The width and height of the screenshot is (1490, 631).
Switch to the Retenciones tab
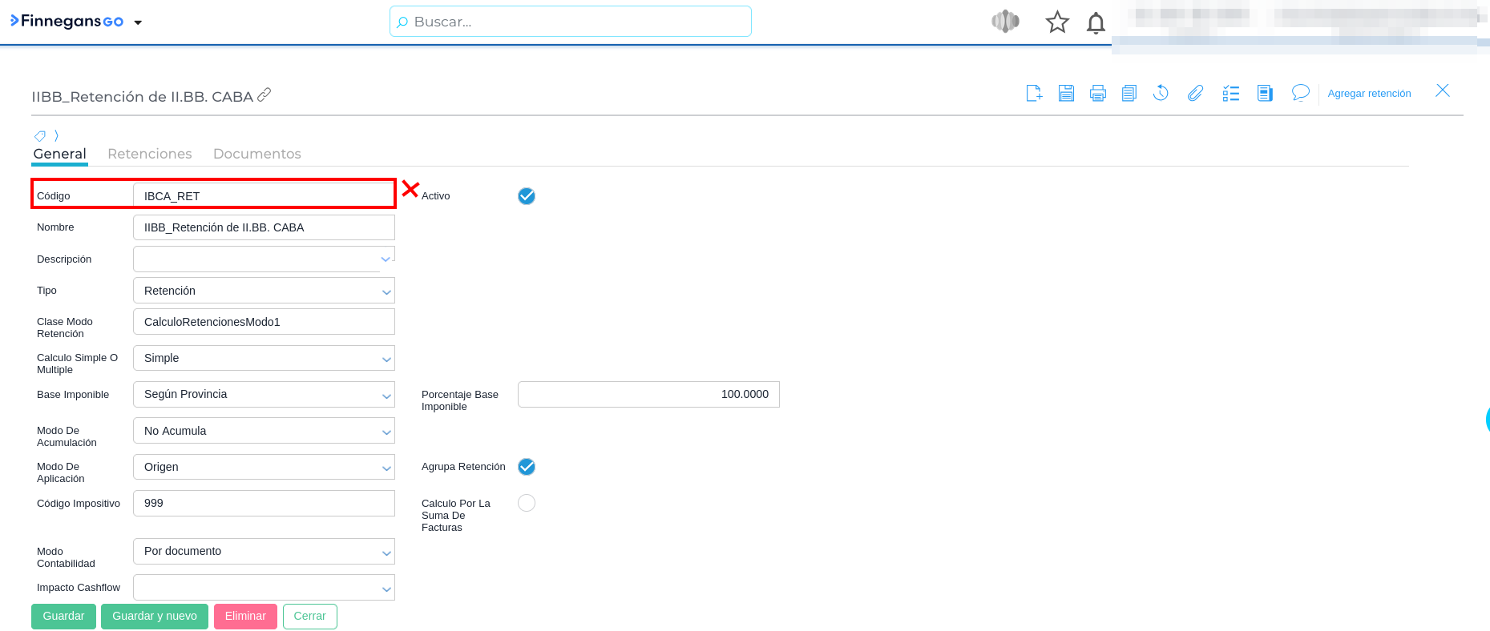(x=150, y=154)
